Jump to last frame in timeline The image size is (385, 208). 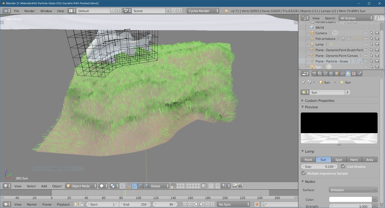pyautogui.click(x=213, y=204)
